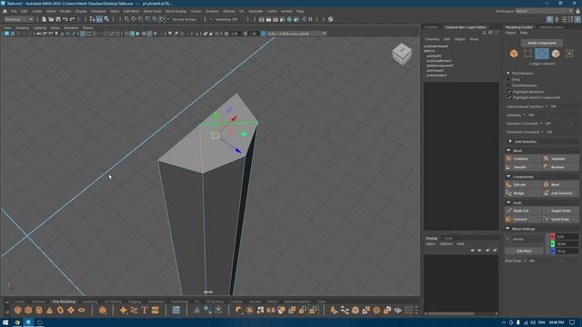Select Pick/Marquee radio option
Image resolution: width=582 pixels, height=327 pixels.
(x=508, y=73)
